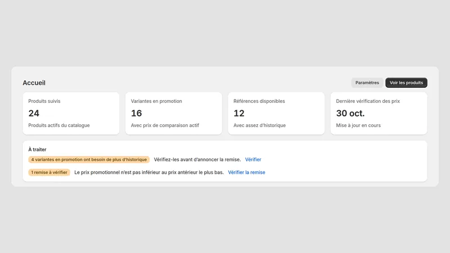This screenshot has height=253, width=450.
Task: Select the number 12 value
Action: pos(238,114)
